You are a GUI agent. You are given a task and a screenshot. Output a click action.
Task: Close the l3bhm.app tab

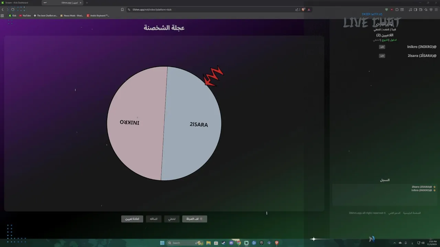(81, 3)
